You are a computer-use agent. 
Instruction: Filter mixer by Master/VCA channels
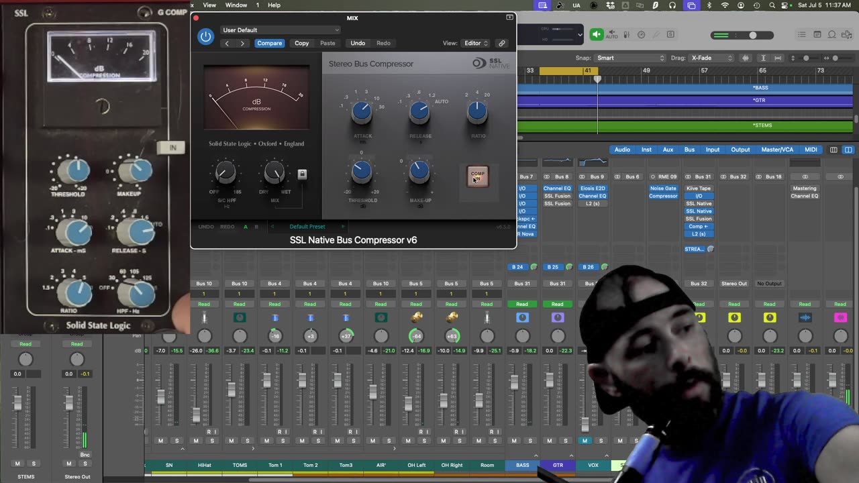777,150
